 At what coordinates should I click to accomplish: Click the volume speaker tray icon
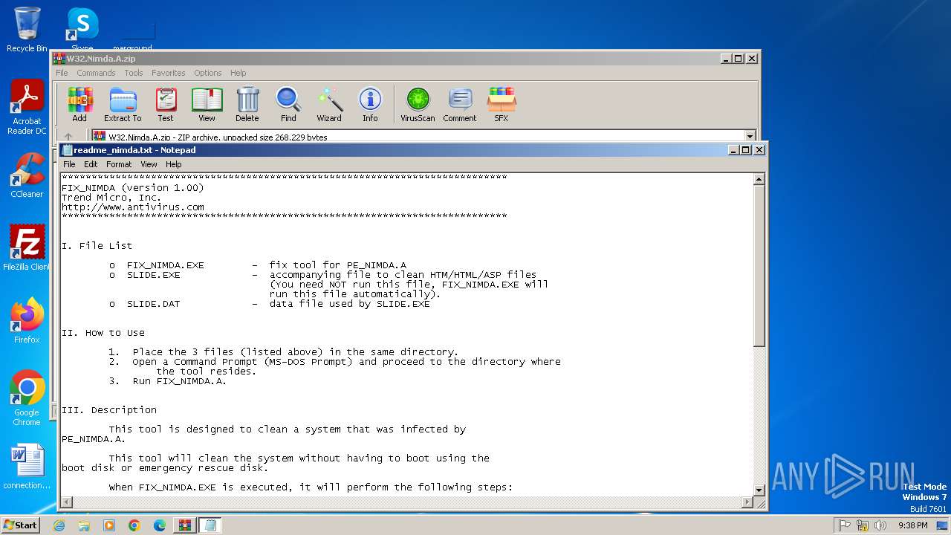pyautogui.click(x=880, y=525)
